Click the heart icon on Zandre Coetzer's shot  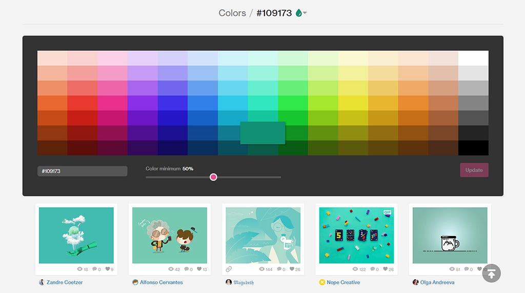click(x=108, y=269)
